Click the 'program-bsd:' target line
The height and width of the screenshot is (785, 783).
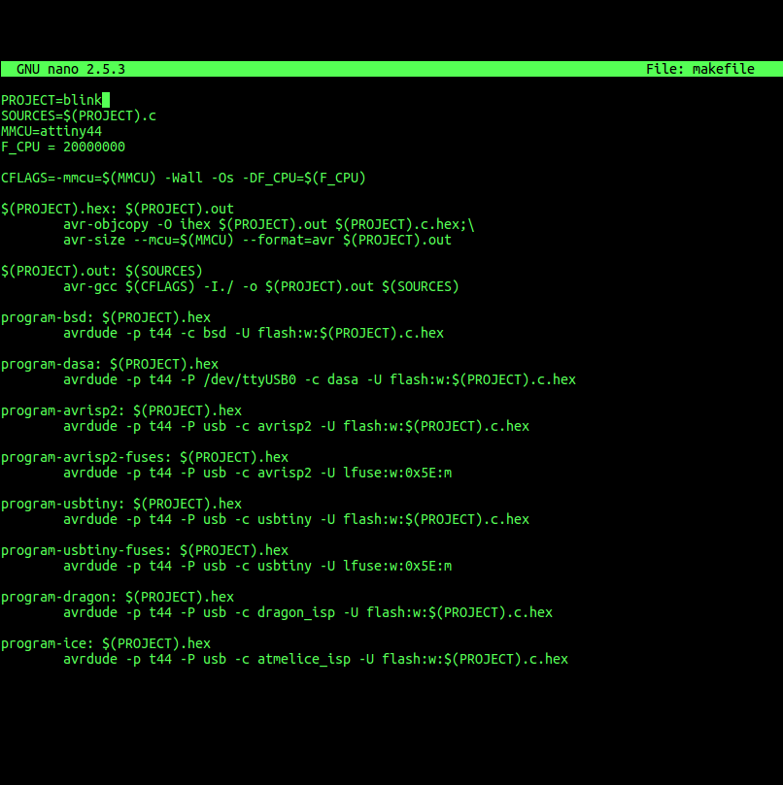coord(106,317)
